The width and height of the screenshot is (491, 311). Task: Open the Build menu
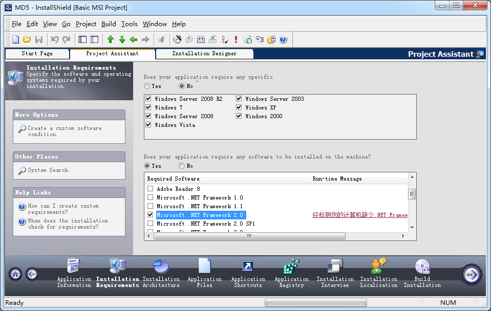pyautogui.click(x=109, y=24)
